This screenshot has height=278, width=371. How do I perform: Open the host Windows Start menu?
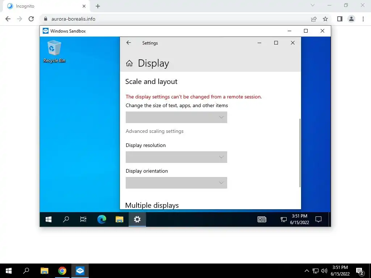[x=9, y=271]
